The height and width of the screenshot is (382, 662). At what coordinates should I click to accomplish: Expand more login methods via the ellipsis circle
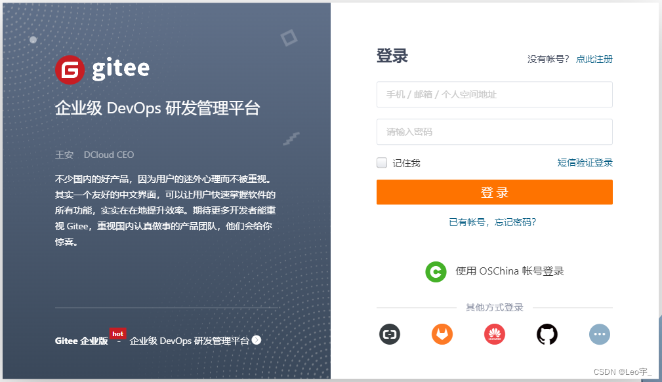click(600, 334)
